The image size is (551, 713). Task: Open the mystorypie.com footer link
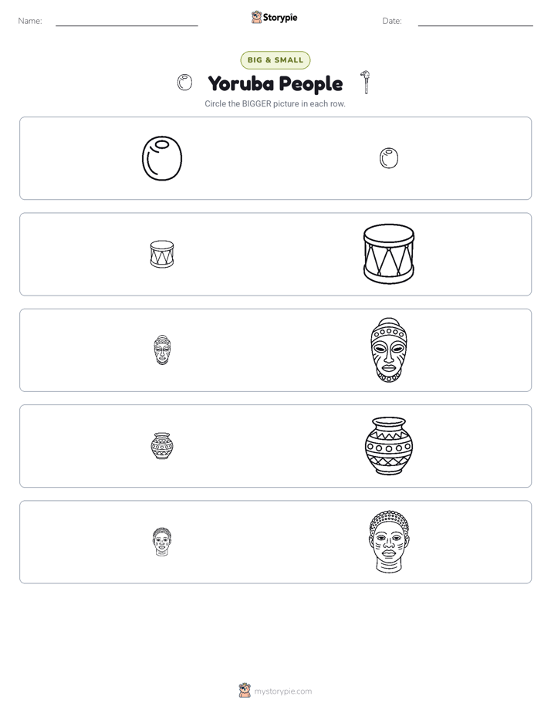pyautogui.click(x=282, y=691)
